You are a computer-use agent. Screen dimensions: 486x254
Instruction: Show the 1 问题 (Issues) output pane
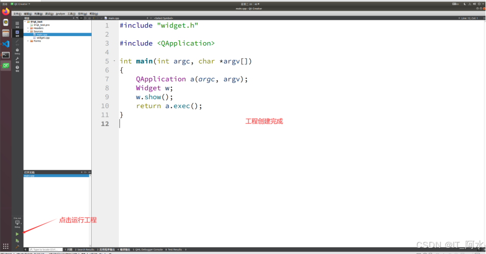click(68, 249)
